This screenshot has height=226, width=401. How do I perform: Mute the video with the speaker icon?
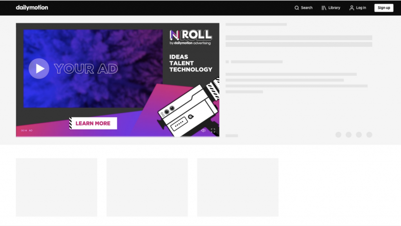(x=203, y=131)
